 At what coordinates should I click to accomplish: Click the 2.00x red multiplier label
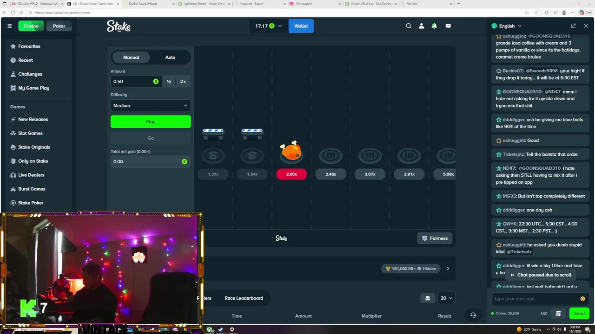(x=291, y=174)
